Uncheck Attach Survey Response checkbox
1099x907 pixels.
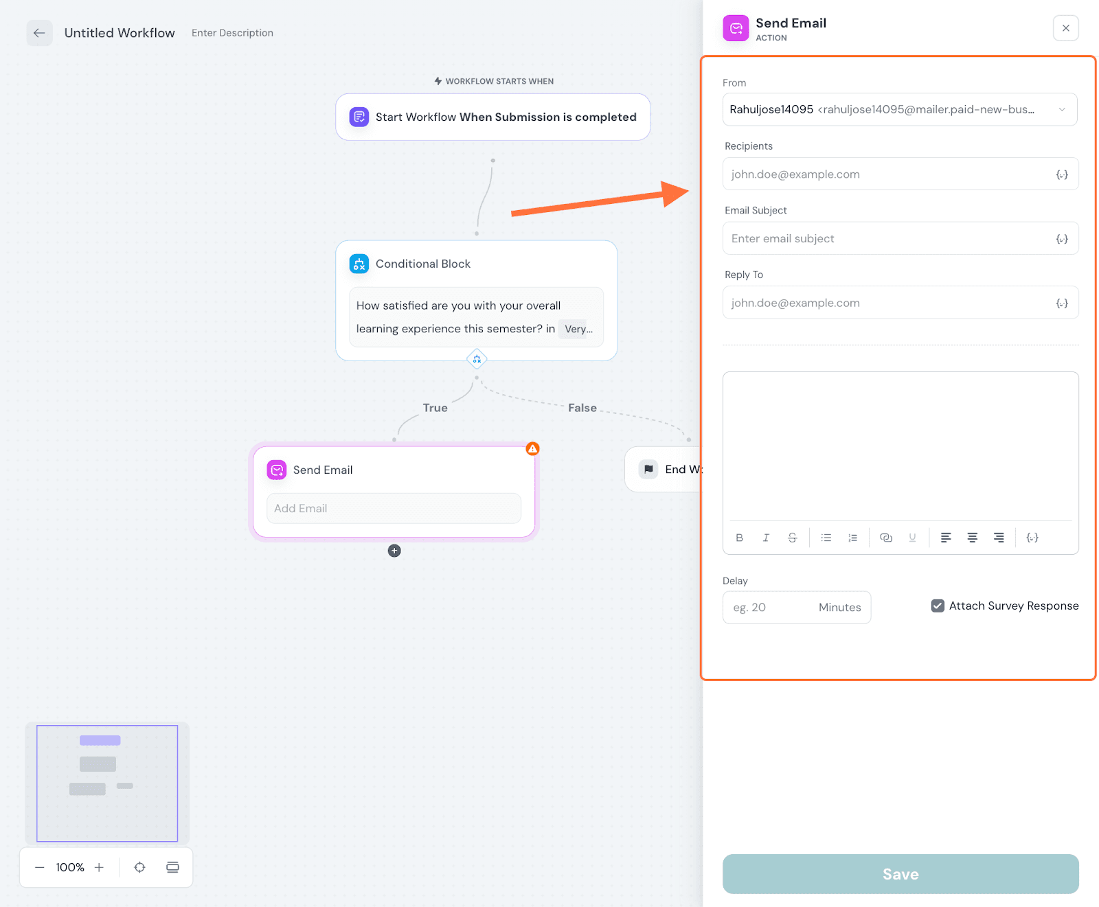click(938, 606)
